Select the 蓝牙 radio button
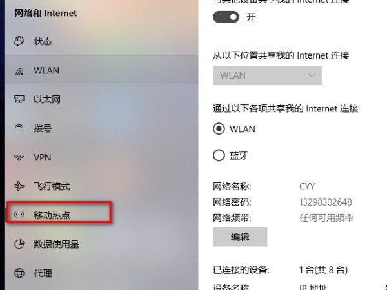The width and height of the screenshot is (387, 290). (219, 155)
